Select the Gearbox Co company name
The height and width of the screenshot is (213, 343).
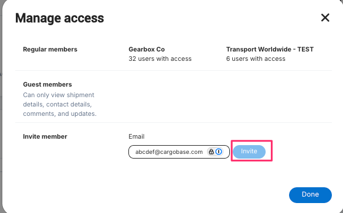(147, 49)
